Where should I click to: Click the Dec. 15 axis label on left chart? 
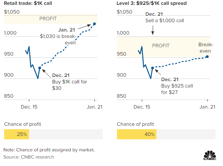coord(29,107)
